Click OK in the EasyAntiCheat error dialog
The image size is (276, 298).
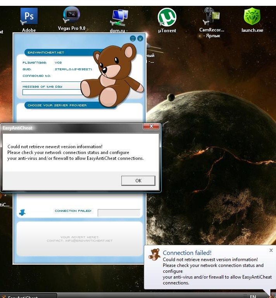click(138, 180)
